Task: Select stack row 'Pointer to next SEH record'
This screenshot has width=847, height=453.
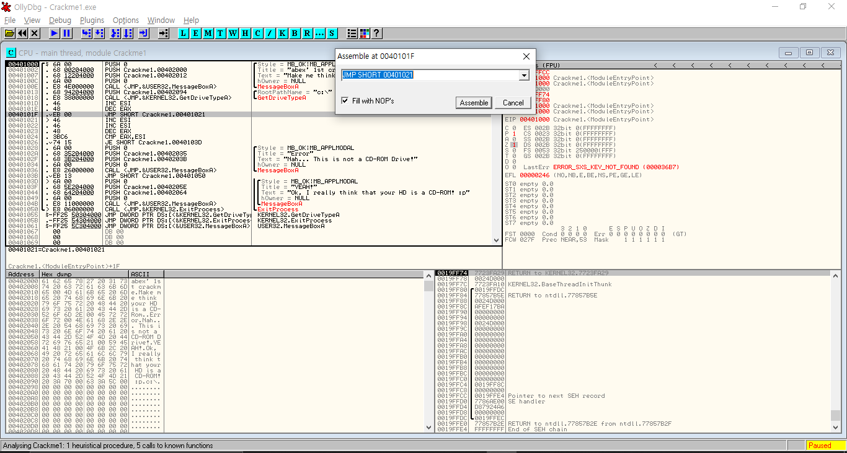Action: click(x=632, y=395)
